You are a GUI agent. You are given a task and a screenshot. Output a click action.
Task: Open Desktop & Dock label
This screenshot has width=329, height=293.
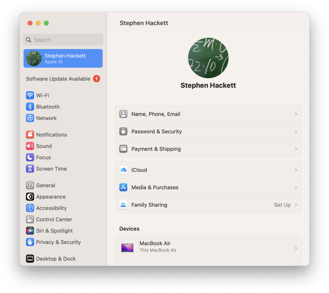coord(56,258)
